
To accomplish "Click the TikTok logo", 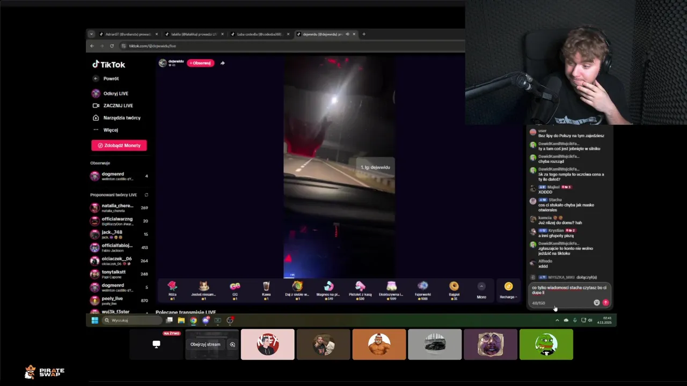I will 108,64.
